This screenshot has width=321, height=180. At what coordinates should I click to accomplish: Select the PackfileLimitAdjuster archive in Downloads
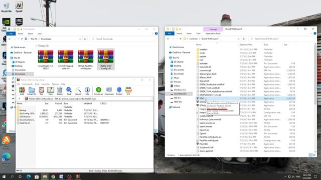(86, 59)
